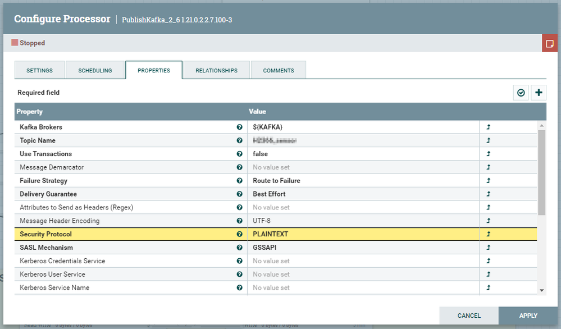Switch to the Scheduling tab

[x=95, y=70]
